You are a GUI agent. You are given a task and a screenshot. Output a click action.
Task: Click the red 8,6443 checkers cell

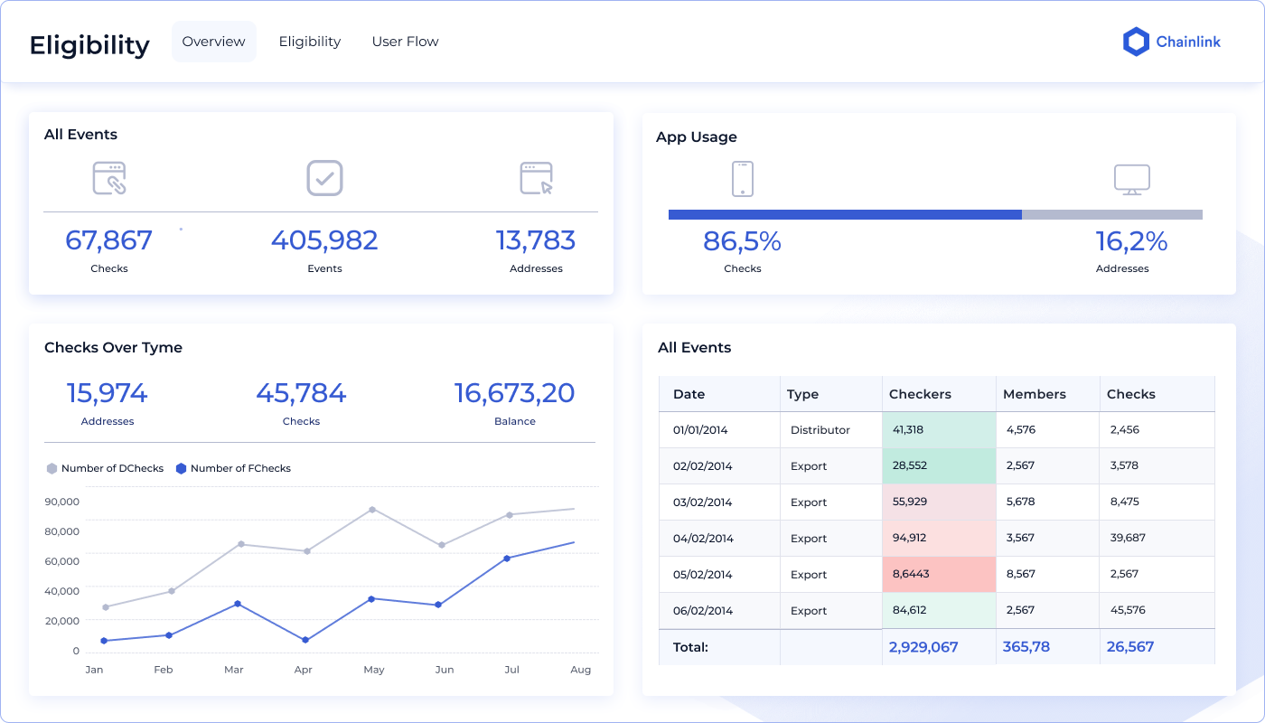[x=939, y=575]
